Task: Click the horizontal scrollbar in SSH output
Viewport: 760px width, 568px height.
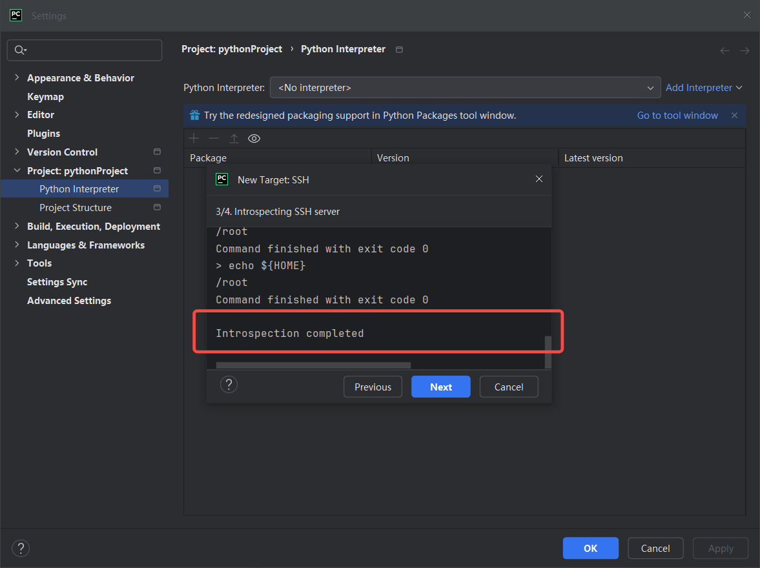Action: coord(313,365)
